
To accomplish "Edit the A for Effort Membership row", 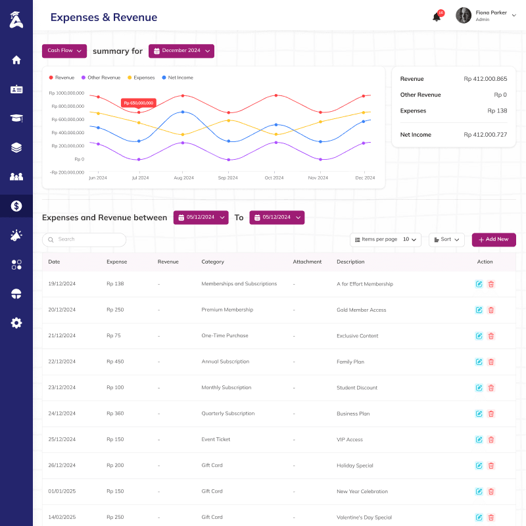I will pos(479,284).
